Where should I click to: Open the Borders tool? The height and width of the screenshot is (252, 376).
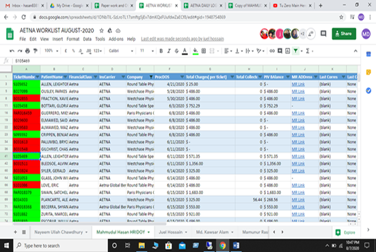[204, 51]
